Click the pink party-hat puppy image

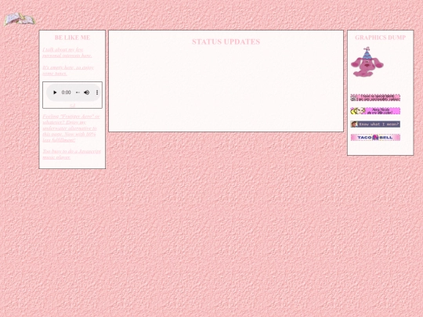pos(367,63)
